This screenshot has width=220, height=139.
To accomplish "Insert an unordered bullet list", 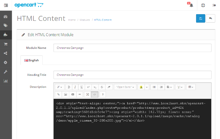I will pyautogui.click(x=154, y=87).
